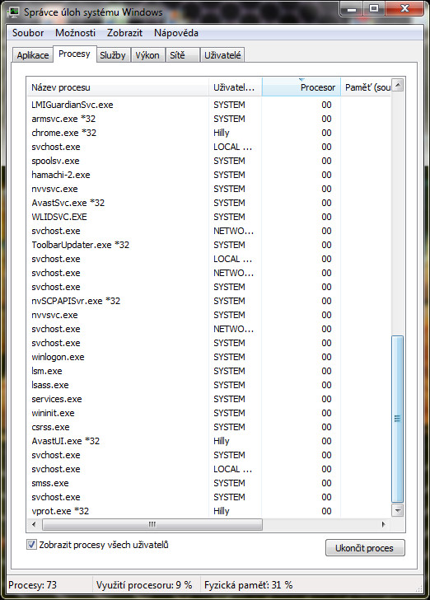Select the AvastUI.exe *32 process

209,441
